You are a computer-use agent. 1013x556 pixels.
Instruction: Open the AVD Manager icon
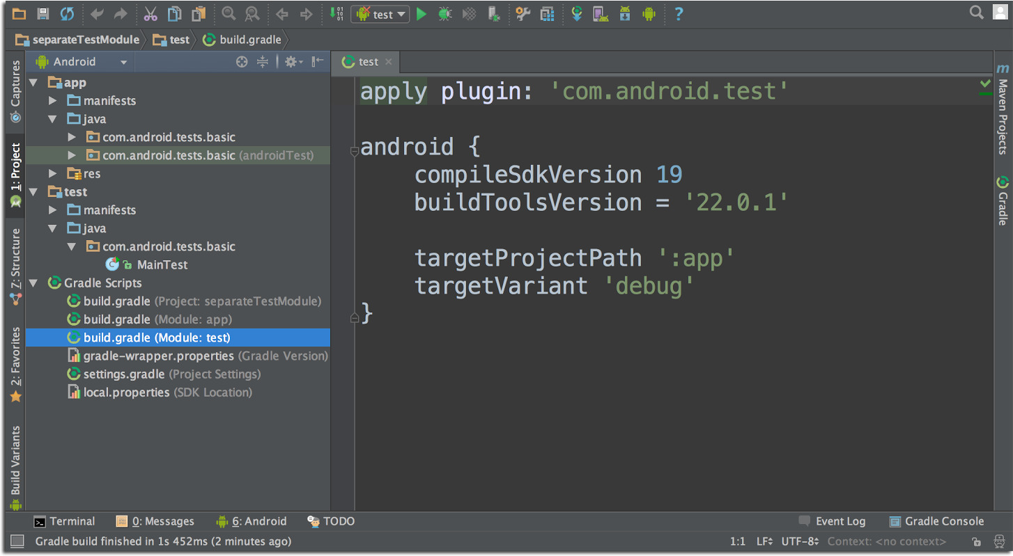pos(599,14)
